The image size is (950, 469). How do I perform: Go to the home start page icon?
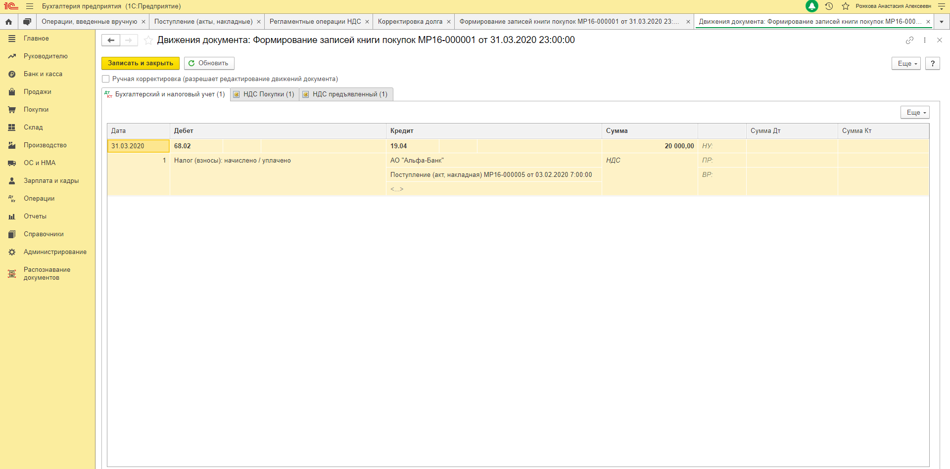(8, 22)
